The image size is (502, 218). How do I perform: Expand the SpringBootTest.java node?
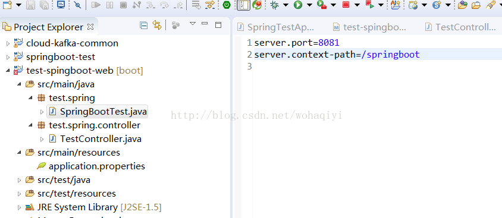(42, 112)
